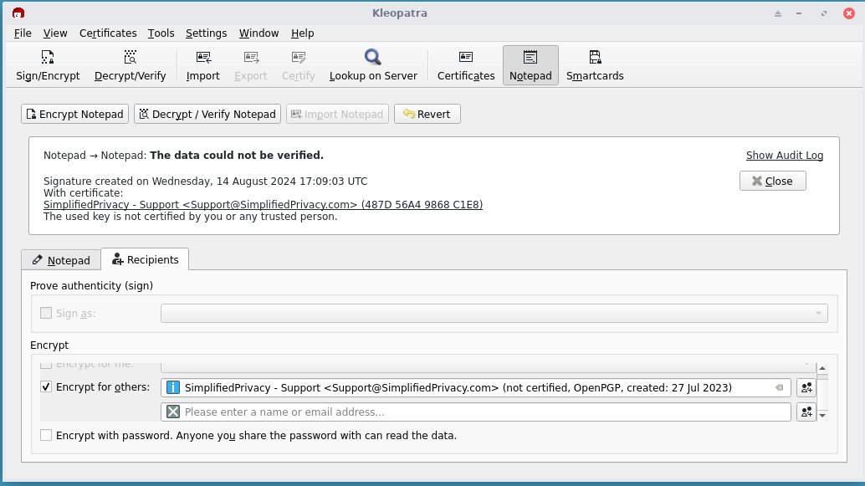Show the Audit Log

pos(785,156)
